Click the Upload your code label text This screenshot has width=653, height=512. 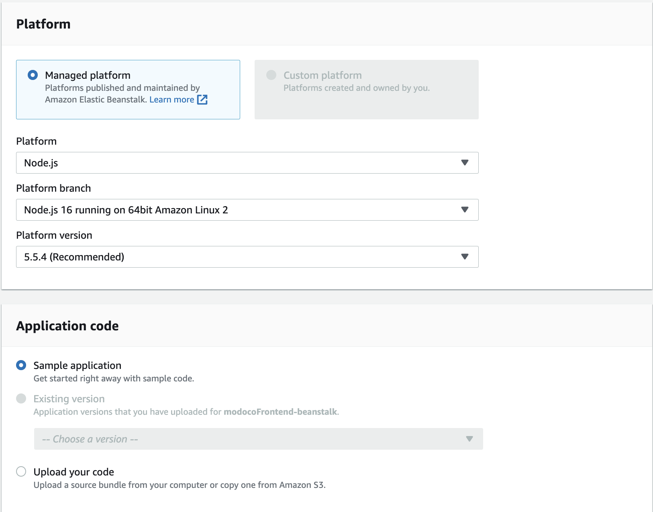click(x=74, y=472)
